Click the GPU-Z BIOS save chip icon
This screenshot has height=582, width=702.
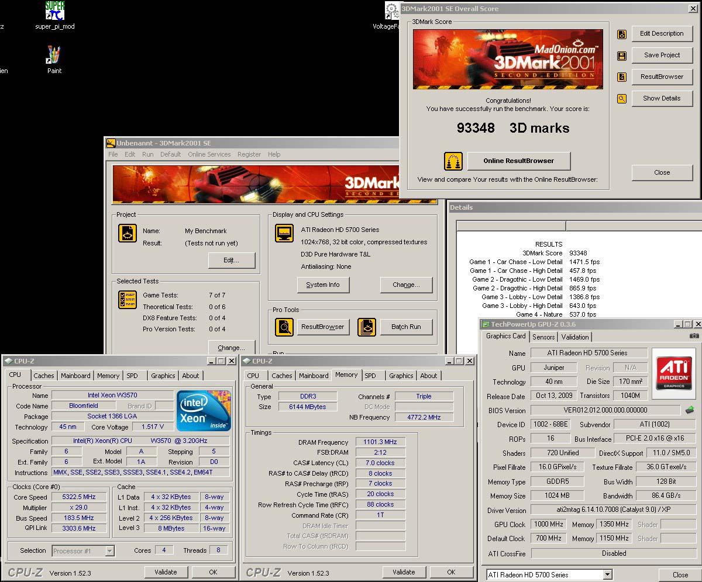(690, 410)
